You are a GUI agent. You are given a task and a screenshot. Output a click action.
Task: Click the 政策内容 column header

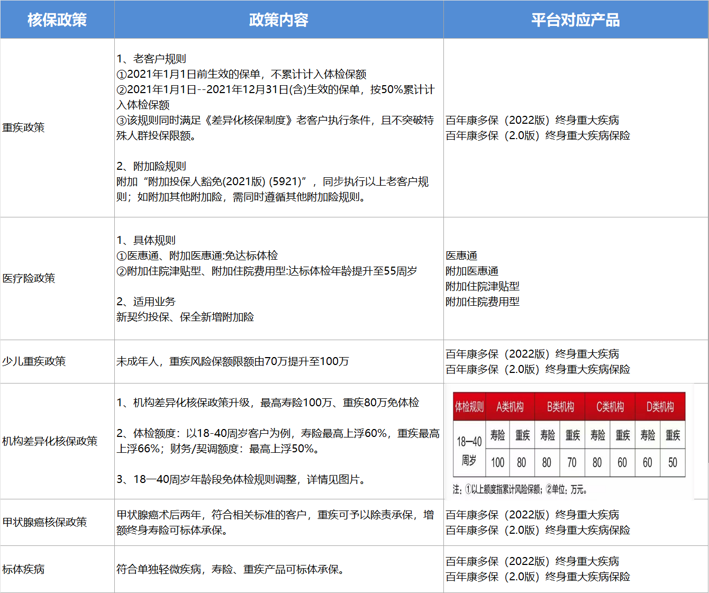click(278, 20)
